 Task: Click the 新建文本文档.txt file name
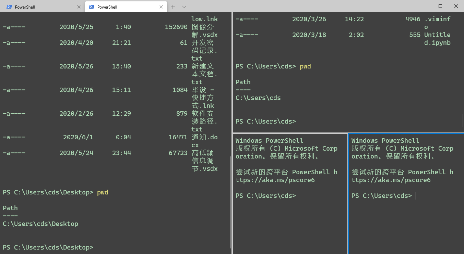205,74
